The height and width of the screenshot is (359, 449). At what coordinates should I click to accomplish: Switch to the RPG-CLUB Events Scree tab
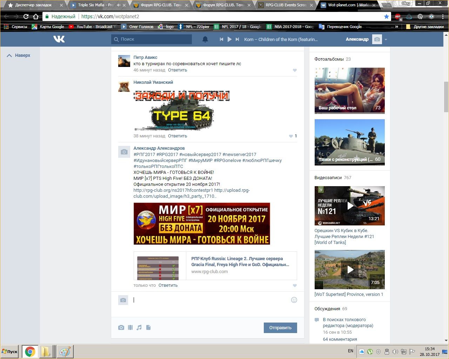[x=286, y=5]
